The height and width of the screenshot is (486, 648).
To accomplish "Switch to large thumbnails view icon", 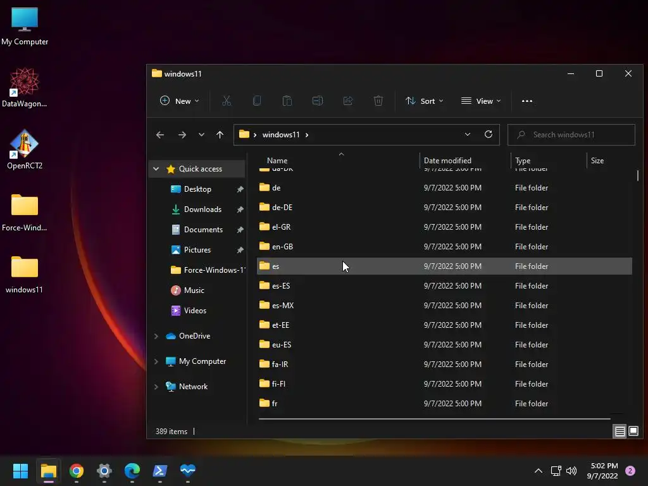I will click(x=633, y=432).
